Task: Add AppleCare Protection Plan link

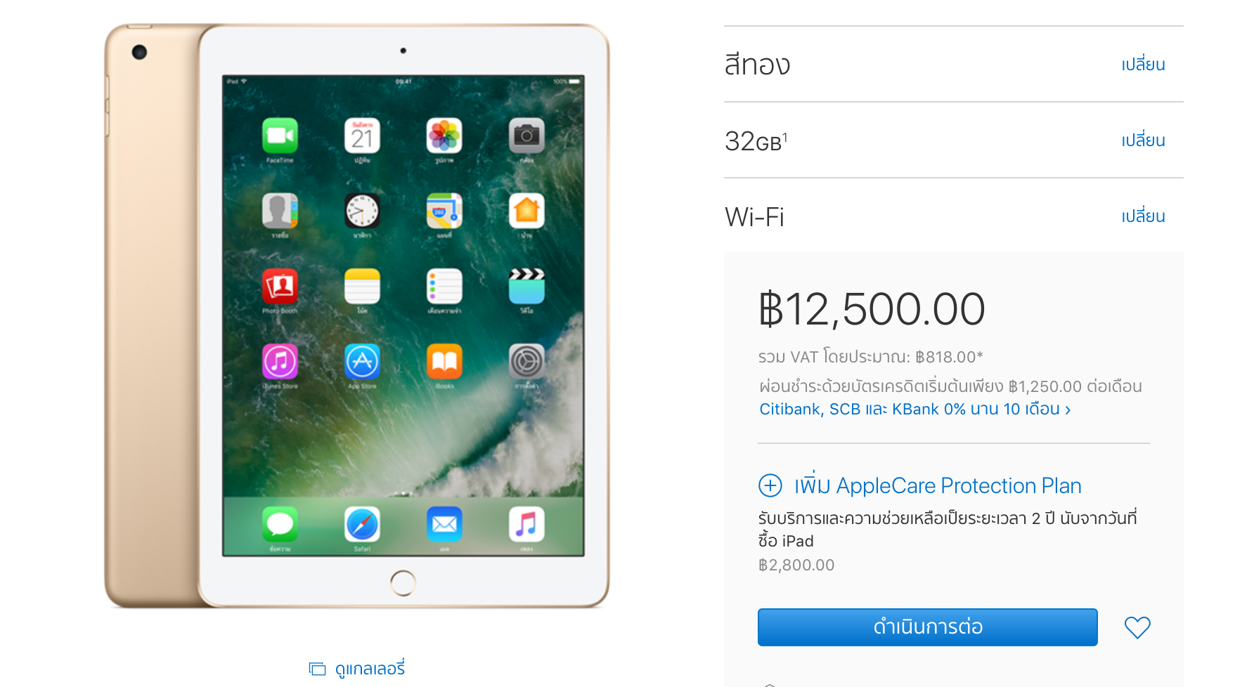Action: 938,485
